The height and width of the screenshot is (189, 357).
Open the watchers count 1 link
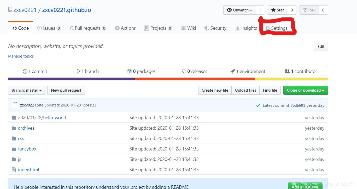click(260, 10)
